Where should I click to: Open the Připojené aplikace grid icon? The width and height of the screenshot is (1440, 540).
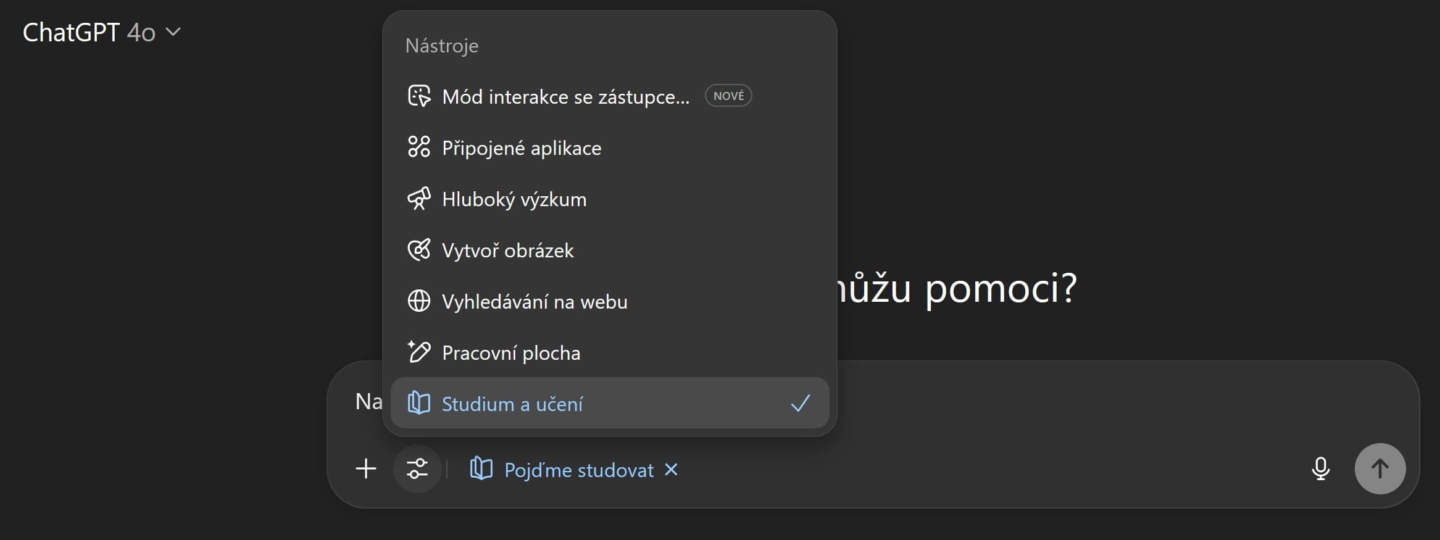click(419, 147)
